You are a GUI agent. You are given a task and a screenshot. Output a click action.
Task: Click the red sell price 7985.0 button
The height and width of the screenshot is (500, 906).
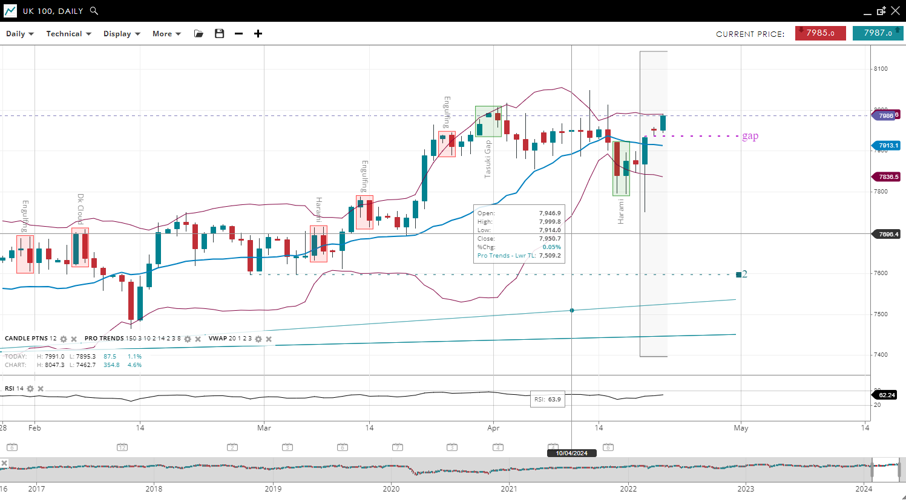tap(820, 33)
